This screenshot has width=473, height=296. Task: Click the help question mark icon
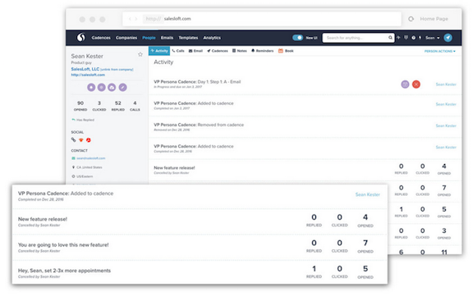pos(414,38)
